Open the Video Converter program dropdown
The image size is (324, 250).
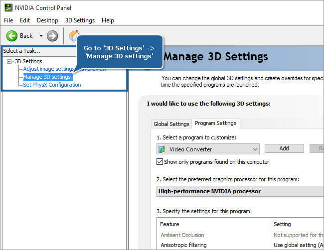tap(208, 149)
